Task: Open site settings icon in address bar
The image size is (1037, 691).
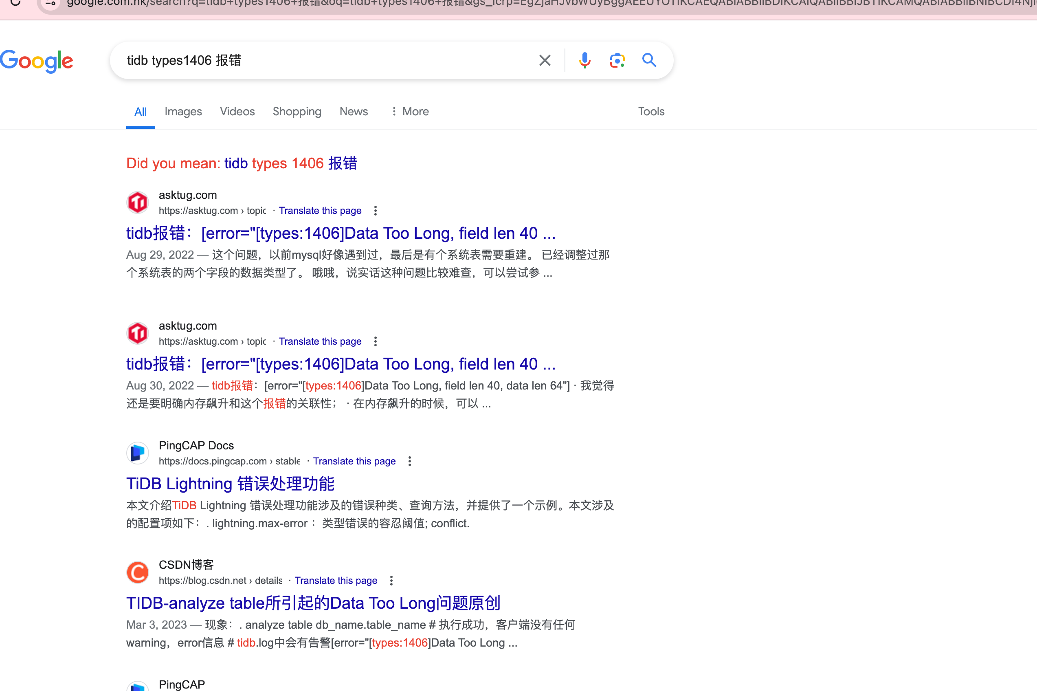Action: pyautogui.click(x=51, y=2)
